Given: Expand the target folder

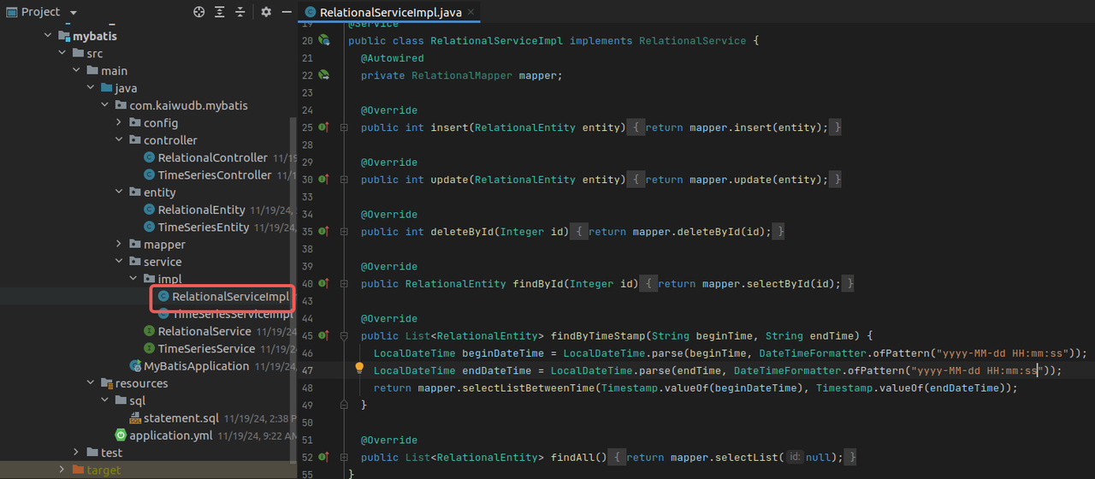Looking at the screenshot, I should point(62,470).
